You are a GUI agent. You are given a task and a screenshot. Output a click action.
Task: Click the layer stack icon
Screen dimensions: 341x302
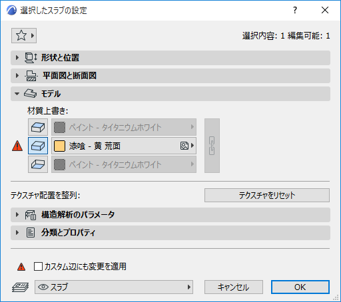20,287
